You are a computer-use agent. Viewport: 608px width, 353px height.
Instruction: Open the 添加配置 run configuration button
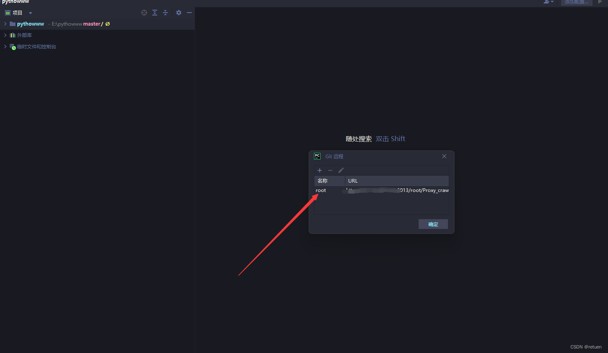click(x=577, y=2)
